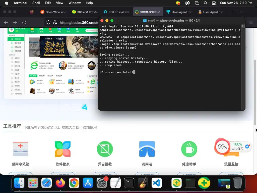Open TextEdit from the Dock
Image resolution: width=257 pixels, height=193 pixels.
point(115,183)
